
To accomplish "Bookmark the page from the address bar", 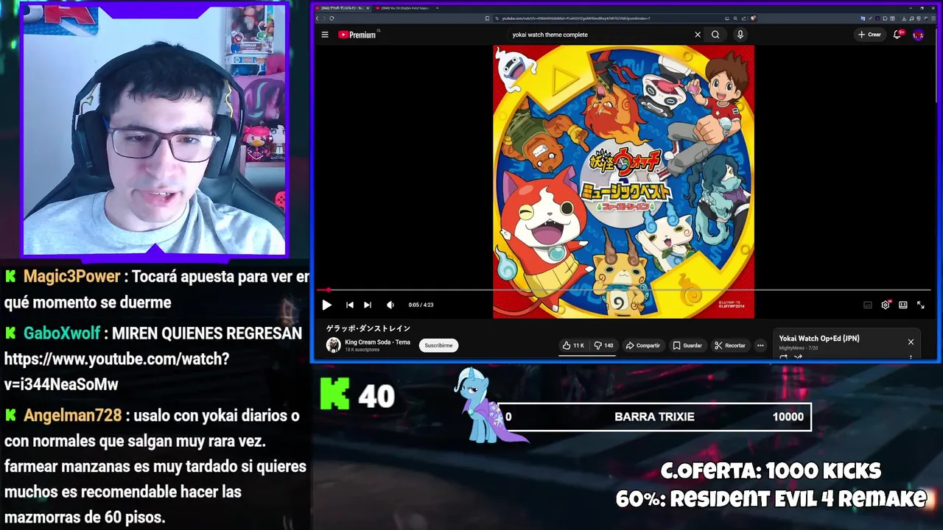I will 488,18.
